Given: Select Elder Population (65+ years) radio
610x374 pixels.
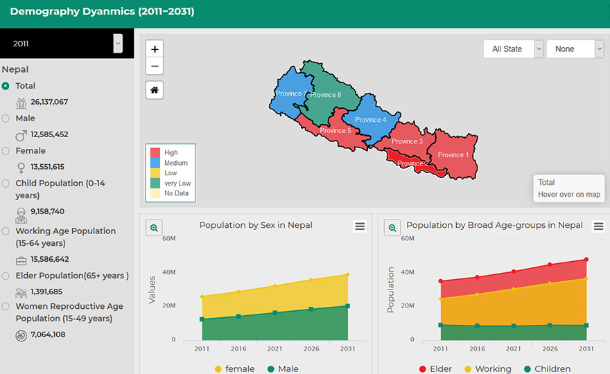Looking at the screenshot, I should (6, 276).
